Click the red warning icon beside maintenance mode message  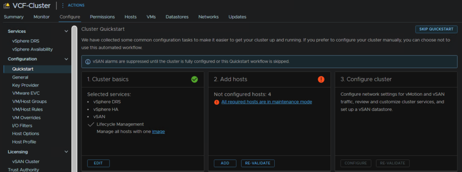click(x=217, y=102)
